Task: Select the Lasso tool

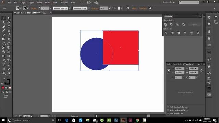Action: click(x=9, y=22)
